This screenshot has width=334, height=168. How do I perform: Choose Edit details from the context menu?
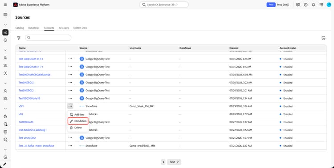(78, 121)
